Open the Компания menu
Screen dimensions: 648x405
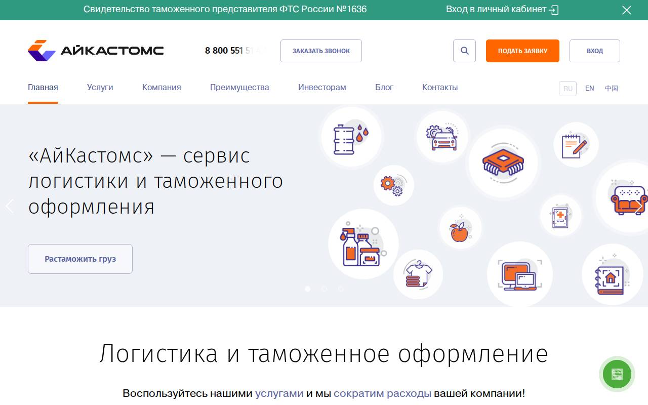pyautogui.click(x=161, y=87)
